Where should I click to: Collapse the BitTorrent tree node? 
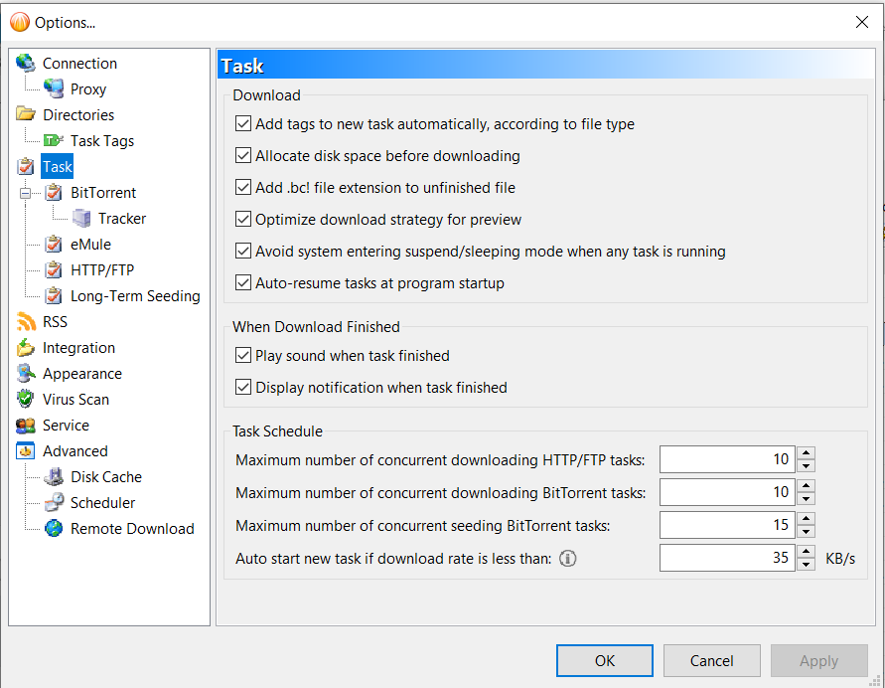click(26, 193)
